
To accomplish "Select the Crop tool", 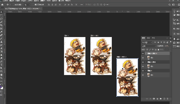I will coord(1,25).
